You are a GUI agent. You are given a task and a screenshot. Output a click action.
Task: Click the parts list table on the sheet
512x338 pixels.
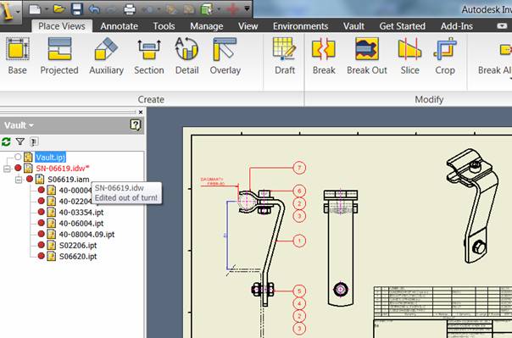tap(442, 302)
